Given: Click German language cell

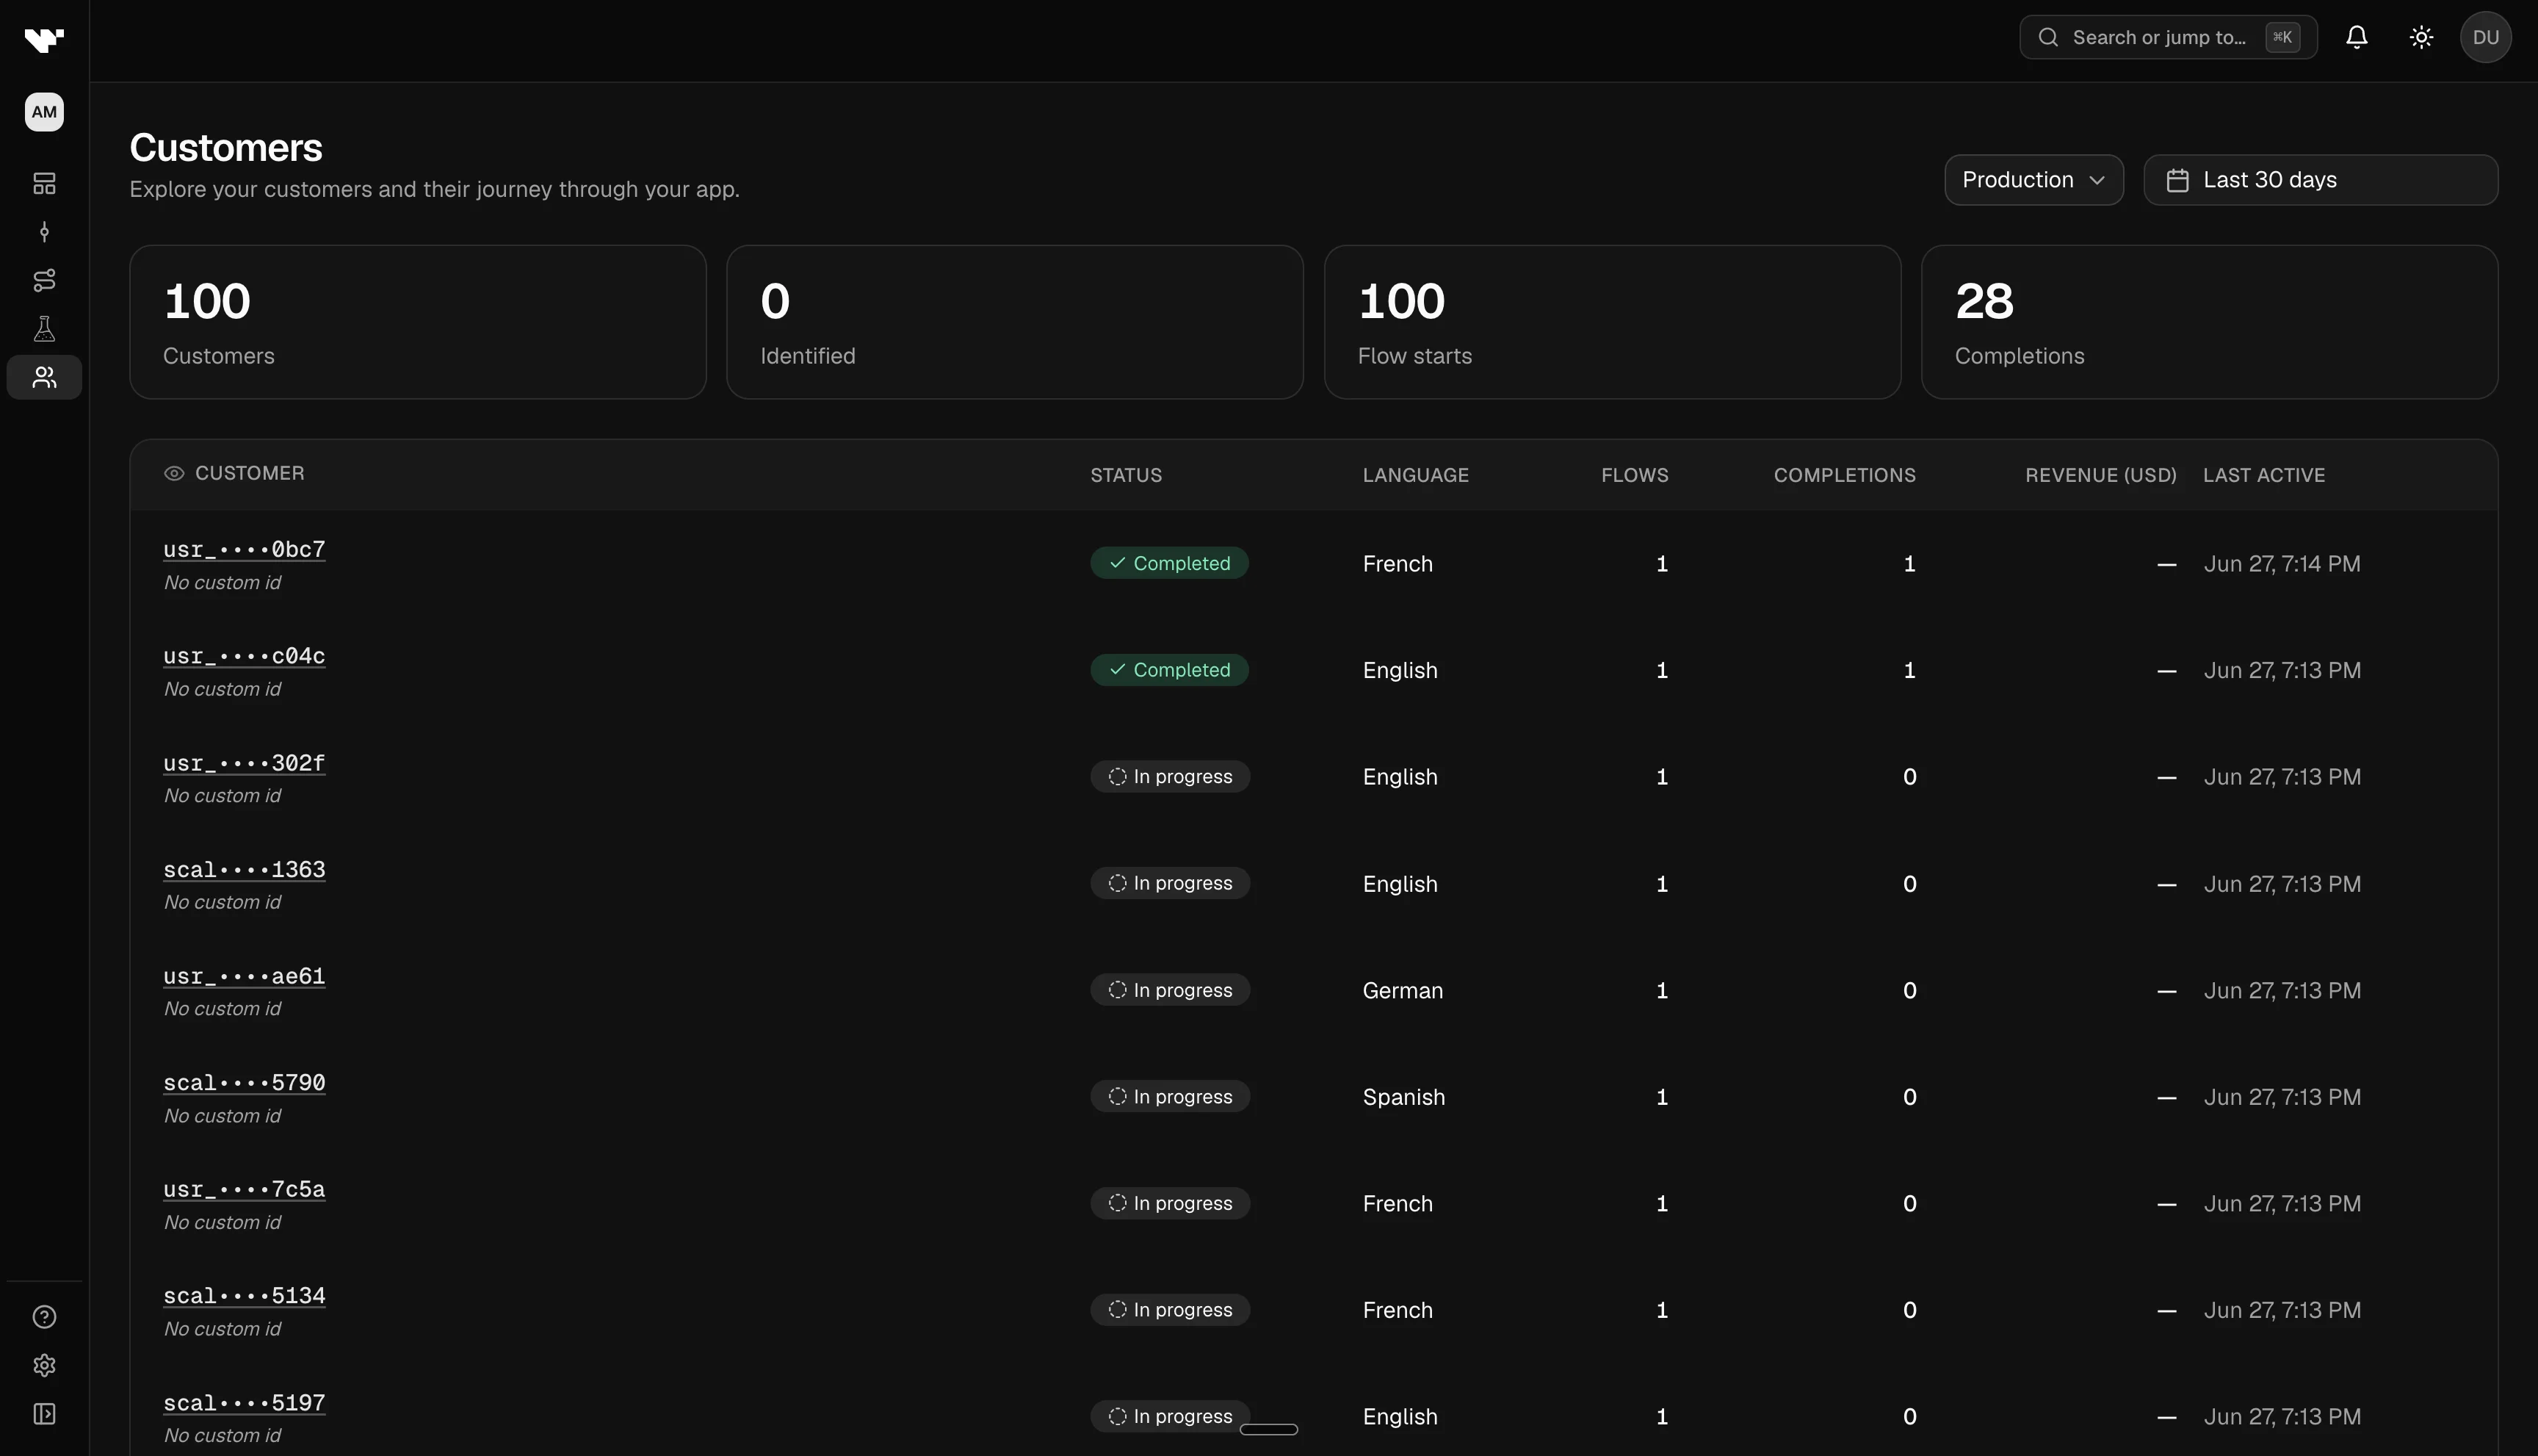Looking at the screenshot, I should [x=1403, y=991].
